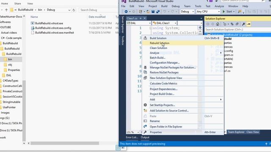The image size is (271, 152).
Task: Click the File Explorer horizontal scrollbar
Action: (x=65, y=143)
